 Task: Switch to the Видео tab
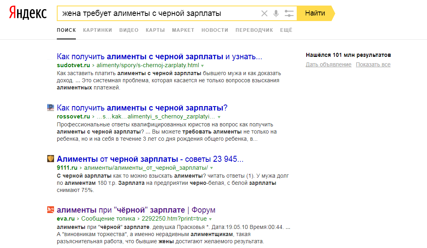point(129,30)
